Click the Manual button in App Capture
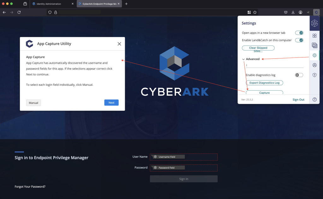 click(x=33, y=103)
